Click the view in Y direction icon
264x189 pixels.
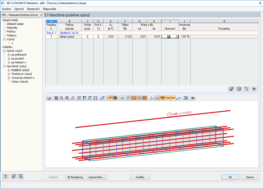coord(84,98)
